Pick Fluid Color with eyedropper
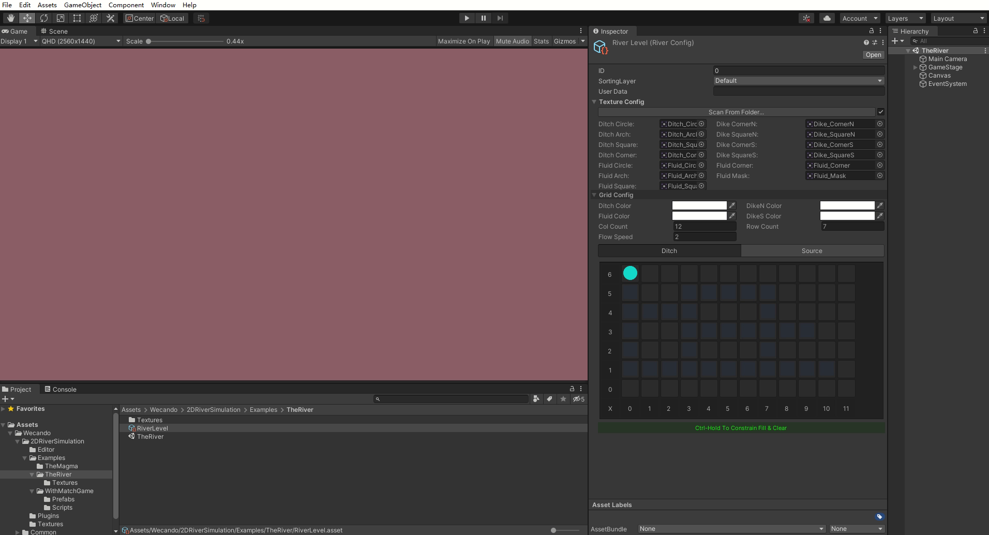 coord(732,216)
